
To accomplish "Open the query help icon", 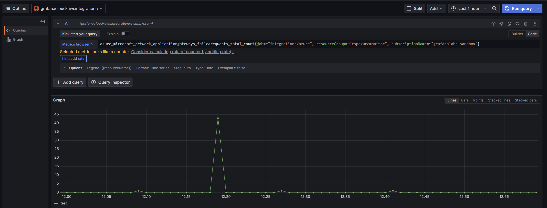I will pos(493,24).
